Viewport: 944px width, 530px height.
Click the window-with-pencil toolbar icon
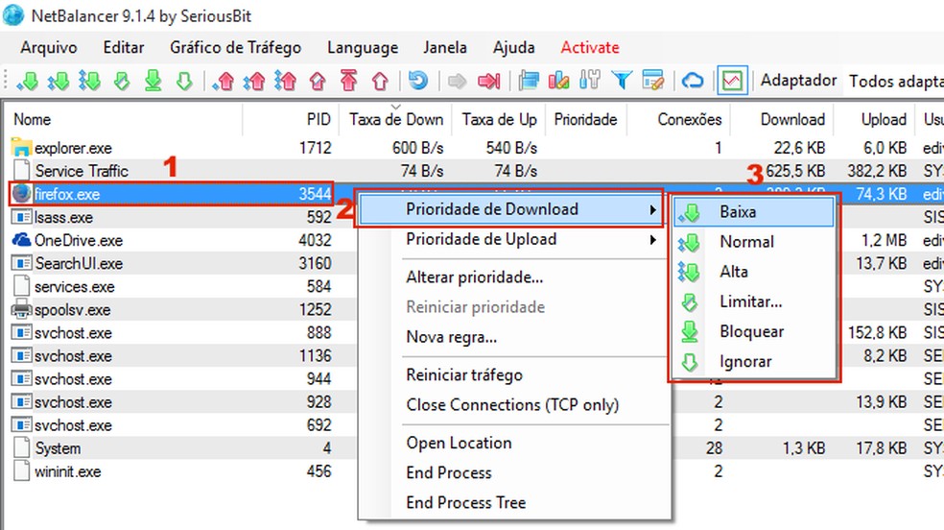tap(653, 80)
